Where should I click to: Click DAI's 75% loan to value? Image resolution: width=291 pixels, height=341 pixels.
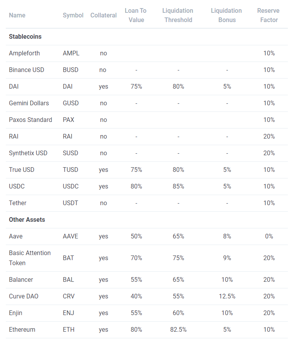click(x=136, y=87)
